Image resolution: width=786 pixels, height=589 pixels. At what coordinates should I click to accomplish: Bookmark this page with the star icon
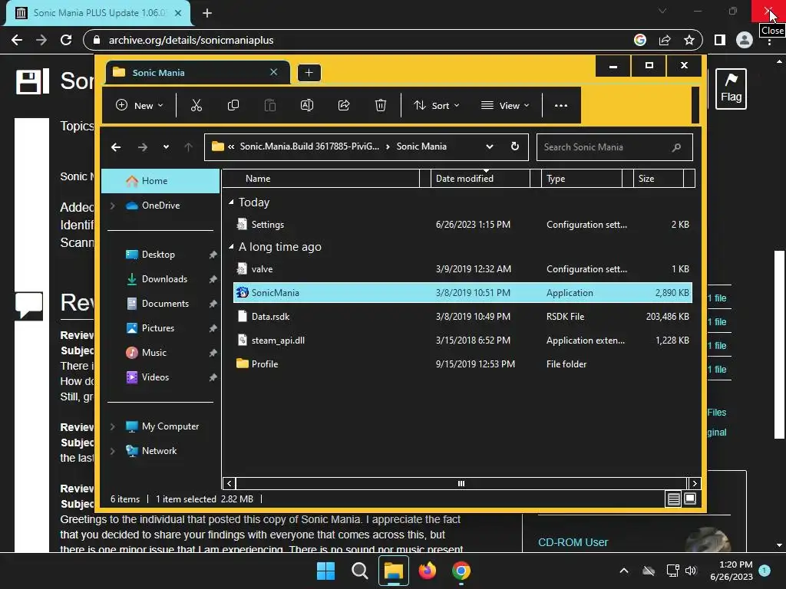click(689, 40)
